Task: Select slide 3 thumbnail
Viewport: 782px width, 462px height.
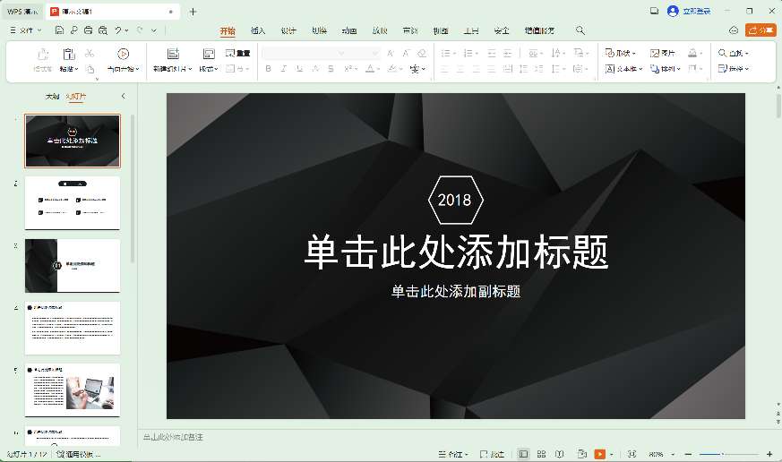Action: click(73, 266)
